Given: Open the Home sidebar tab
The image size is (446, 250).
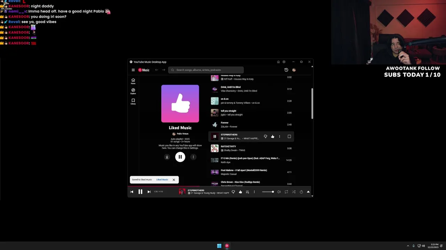Looking at the screenshot, I should (x=133, y=81).
